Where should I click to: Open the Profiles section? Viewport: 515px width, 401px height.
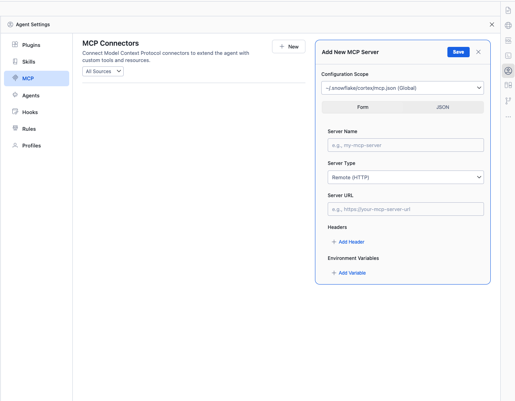coord(37,145)
